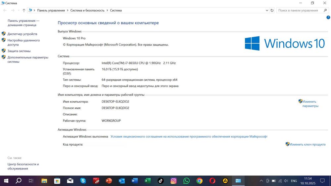Click the shield icon beside 'Защита системы'
Viewport: 331px width, 186px height.
tap(4, 51)
